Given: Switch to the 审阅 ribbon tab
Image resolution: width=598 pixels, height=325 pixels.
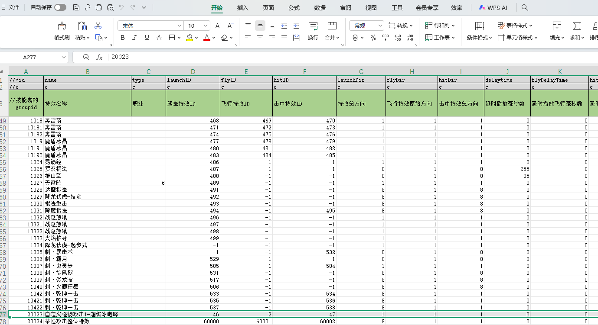Looking at the screenshot, I should [x=346, y=8].
